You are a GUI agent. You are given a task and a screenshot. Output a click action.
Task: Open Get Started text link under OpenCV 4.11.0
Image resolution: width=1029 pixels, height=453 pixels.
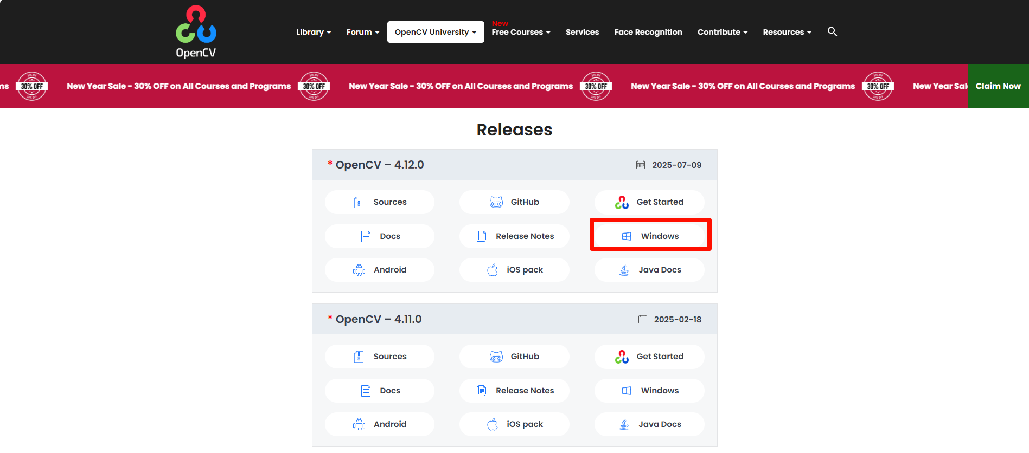point(660,357)
